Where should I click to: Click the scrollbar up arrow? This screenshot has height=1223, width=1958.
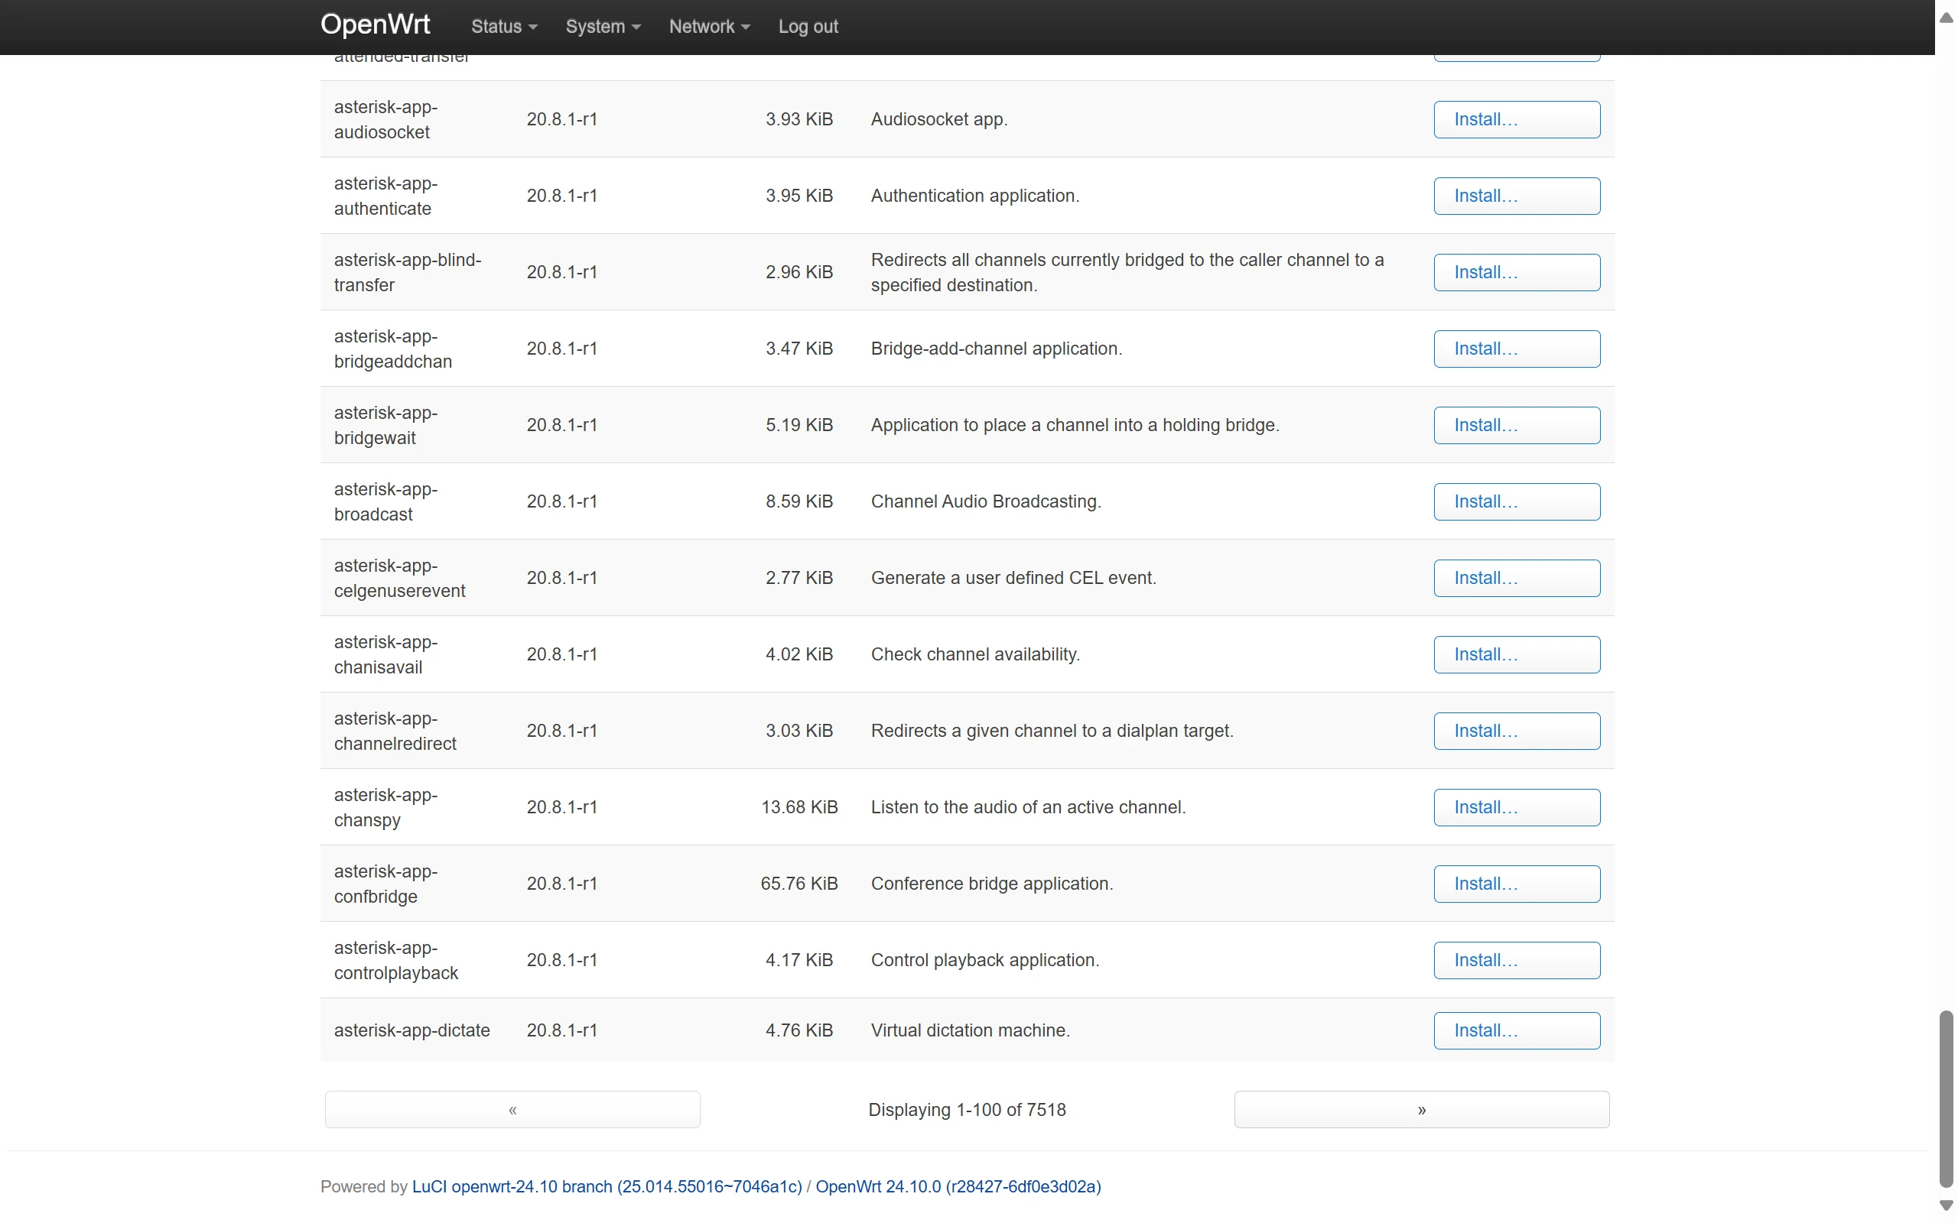click(1946, 18)
